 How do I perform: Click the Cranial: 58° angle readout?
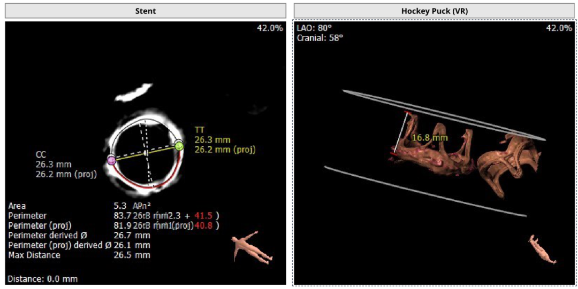point(320,37)
